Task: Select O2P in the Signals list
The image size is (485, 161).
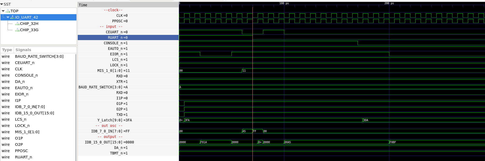Action: click(x=19, y=144)
